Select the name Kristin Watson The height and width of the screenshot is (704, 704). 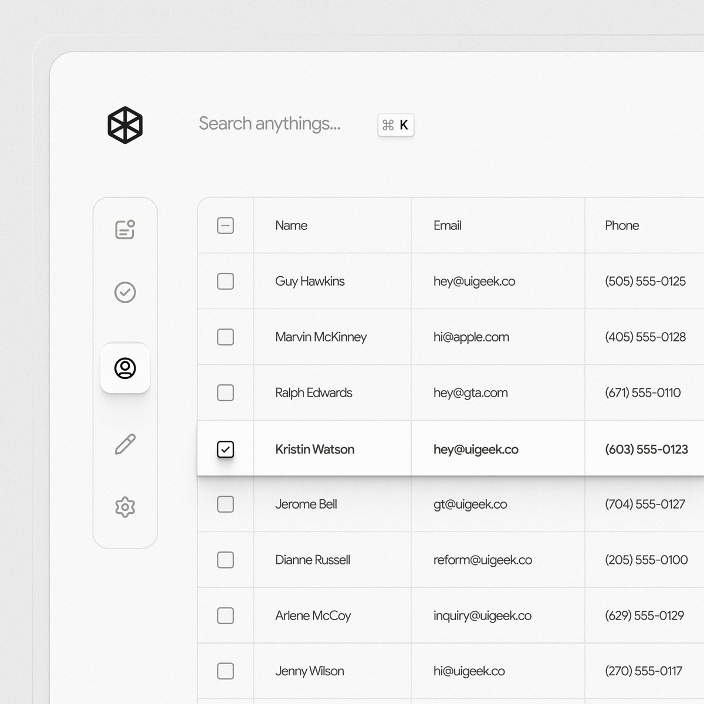pos(314,449)
